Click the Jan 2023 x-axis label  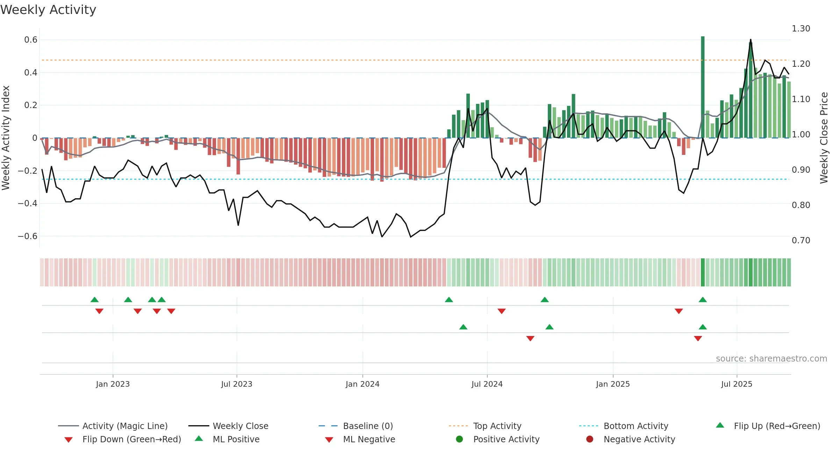click(113, 384)
